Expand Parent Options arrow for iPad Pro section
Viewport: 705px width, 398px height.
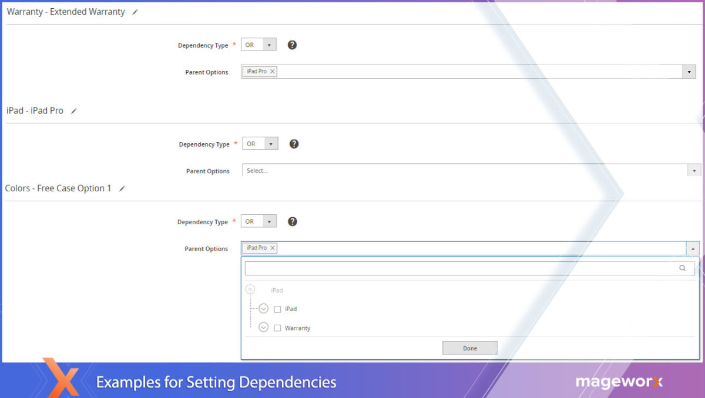click(694, 170)
